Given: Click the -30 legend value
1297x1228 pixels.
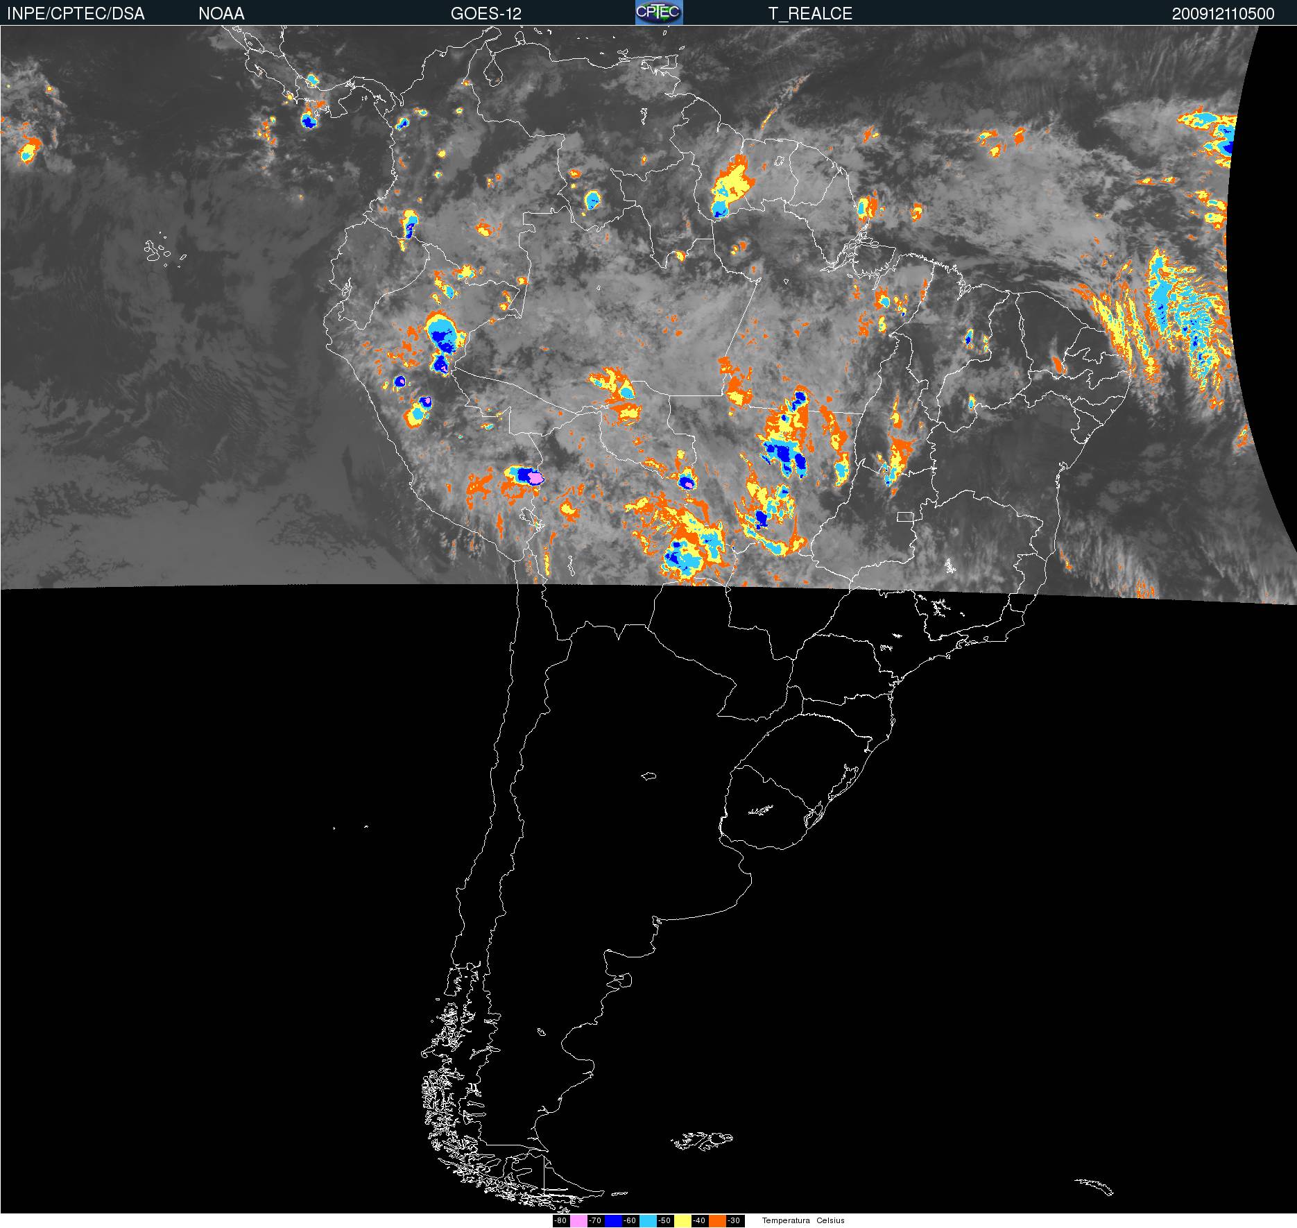Looking at the screenshot, I should 734,1221.
